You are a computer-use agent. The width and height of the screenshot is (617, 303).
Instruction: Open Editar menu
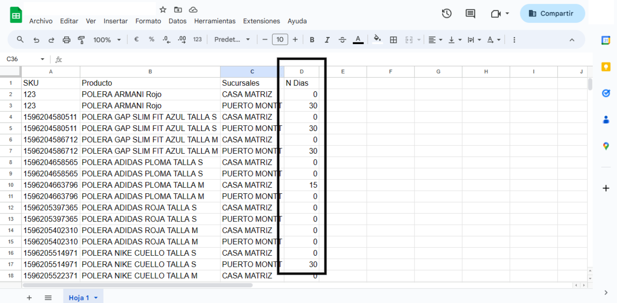point(69,21)
